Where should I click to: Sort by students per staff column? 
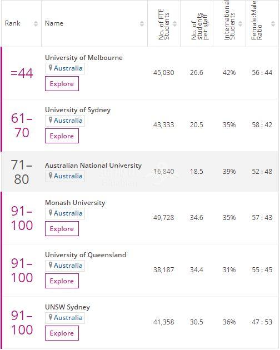(207, 24)
